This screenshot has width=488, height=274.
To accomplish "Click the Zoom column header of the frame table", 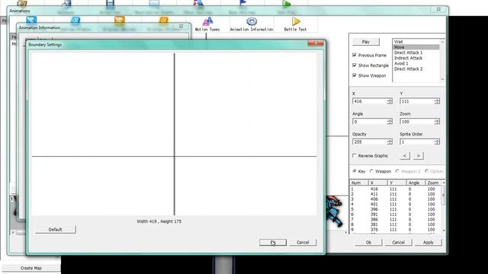I will [x=433, y=183].
